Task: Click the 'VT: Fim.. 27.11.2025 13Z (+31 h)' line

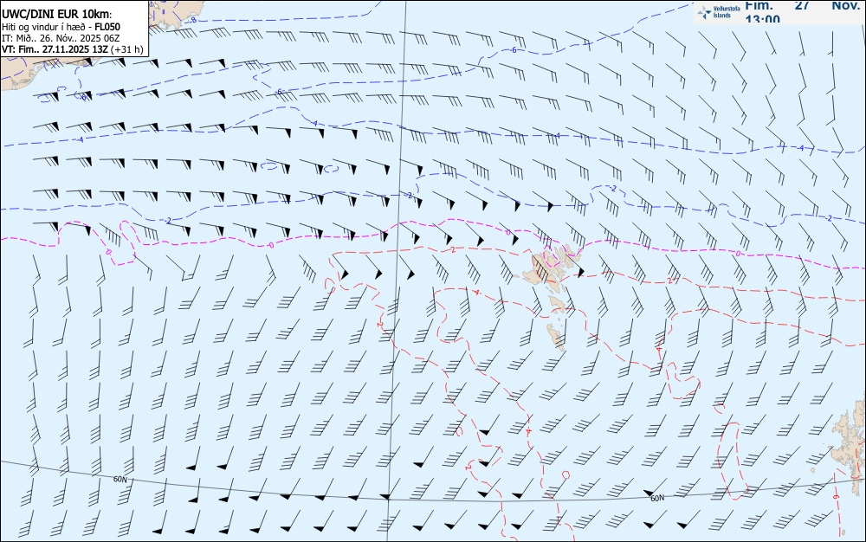Action: pos(73,49)
